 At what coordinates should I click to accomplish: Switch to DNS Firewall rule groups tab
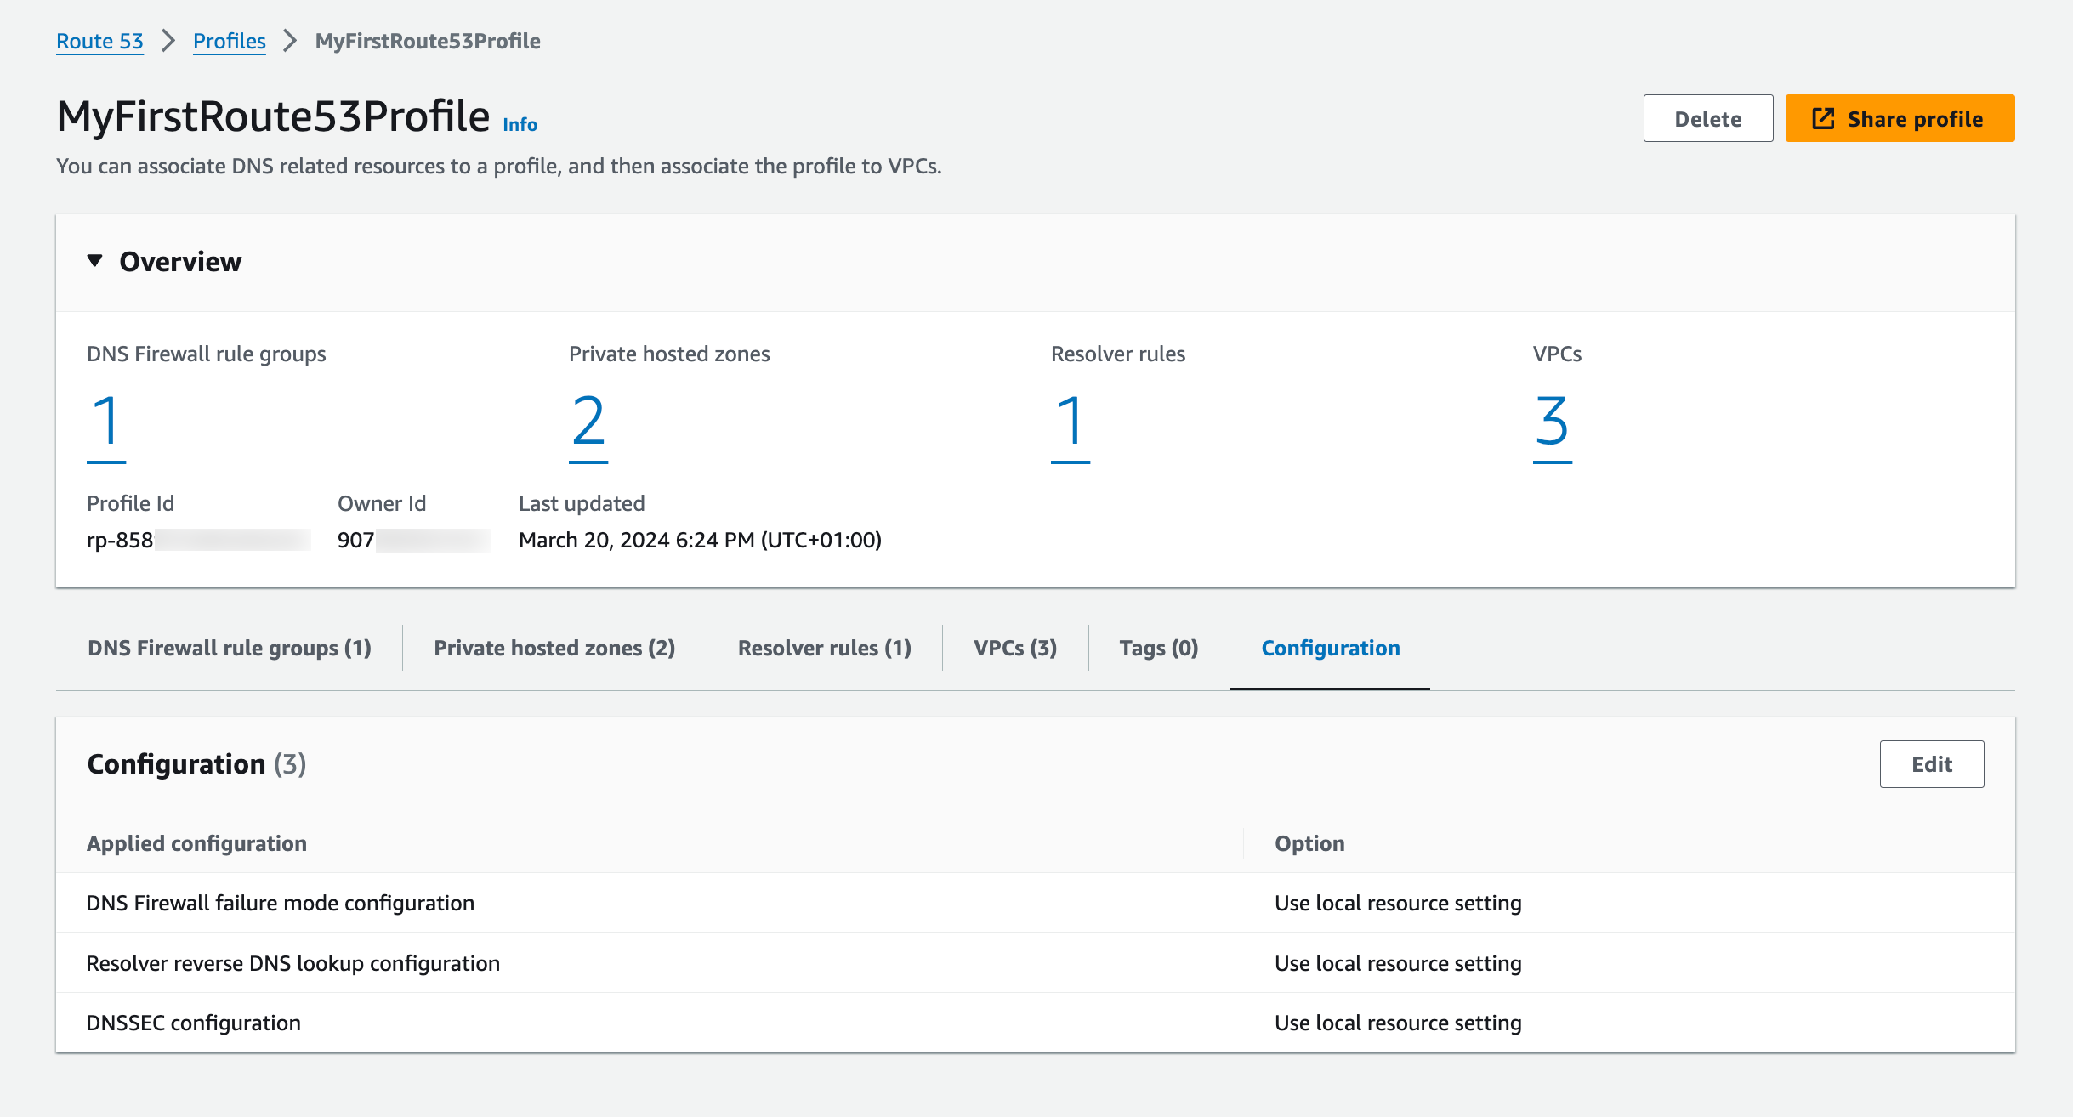click(x=230, y=648)
